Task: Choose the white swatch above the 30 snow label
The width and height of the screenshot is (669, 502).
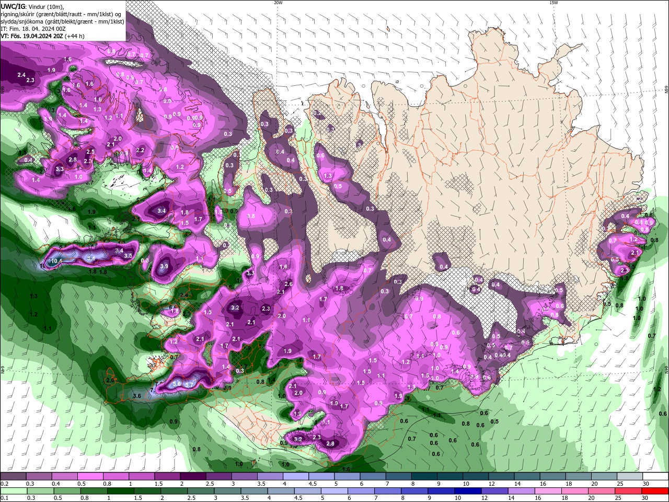Action: click(656, 476)
